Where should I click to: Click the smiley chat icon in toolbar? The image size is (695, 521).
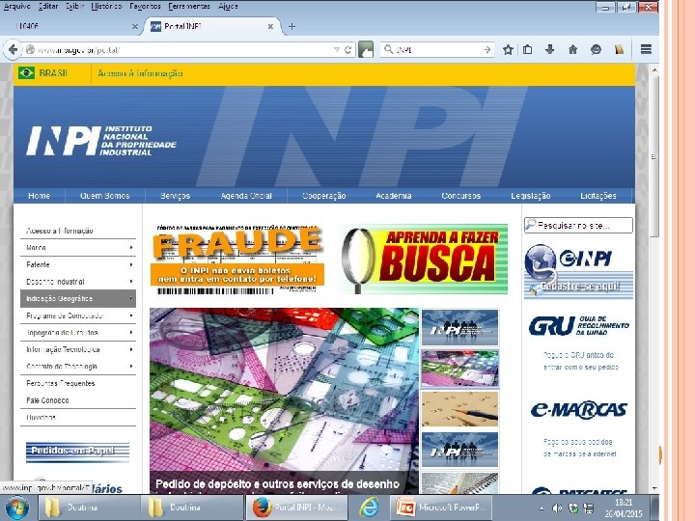(x=596, y=49)
